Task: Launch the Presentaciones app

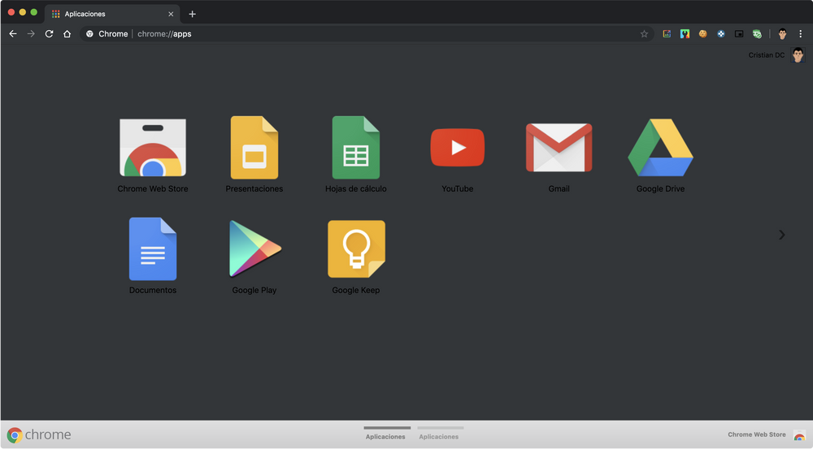Action: click(254, 148)
